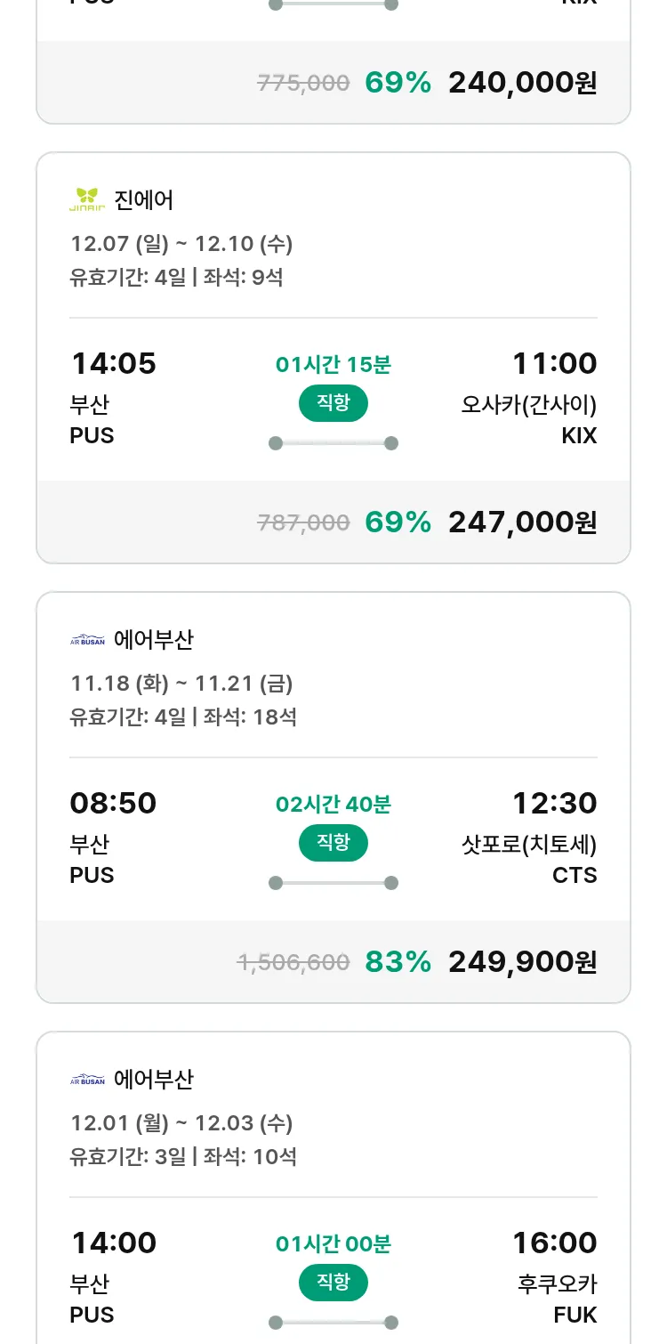Viewport: 667px width, 1344px height.
Task: Tap the crossed-out 1,506,600 original price
Action: pyautogui.click(x=293, y=962)
